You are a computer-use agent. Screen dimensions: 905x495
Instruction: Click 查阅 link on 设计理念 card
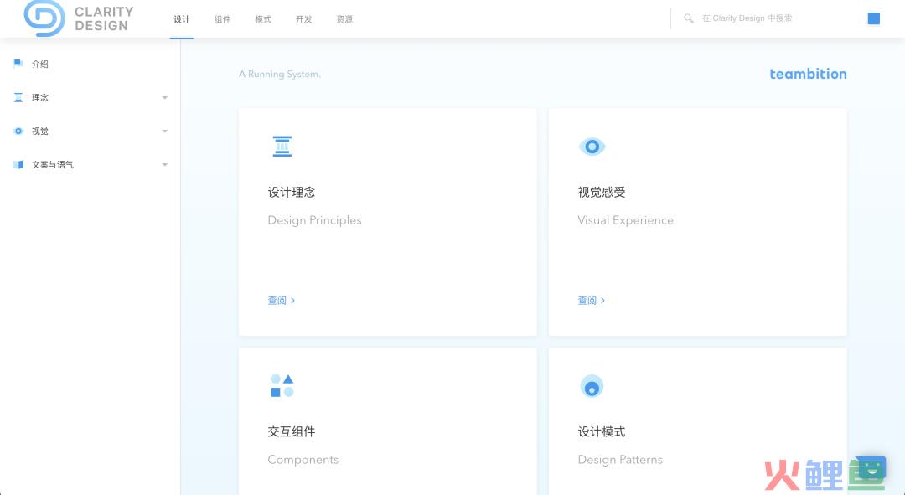coord(282,300)
